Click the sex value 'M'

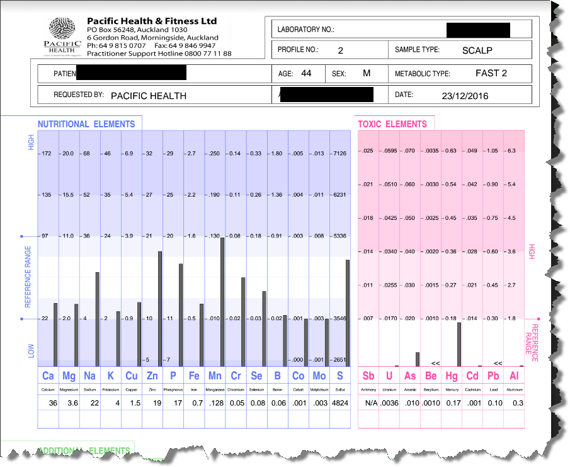point(367,74)
